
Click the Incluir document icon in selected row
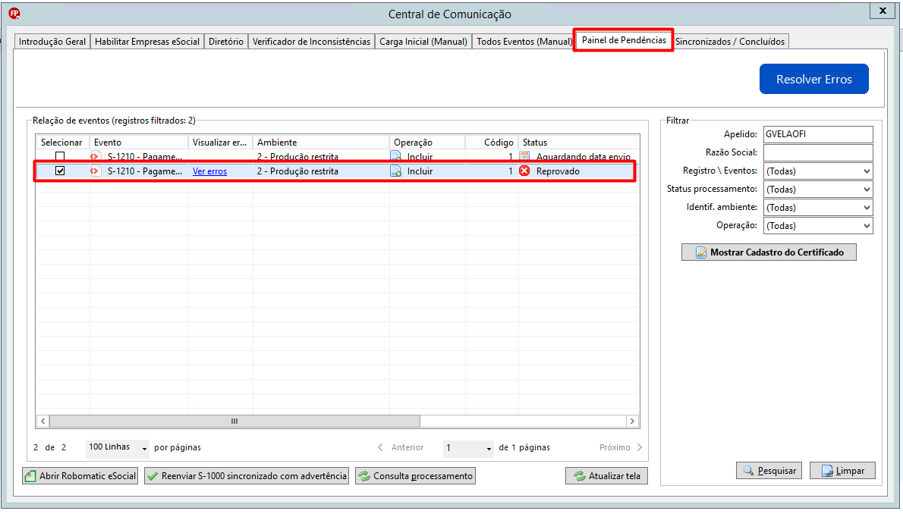(x=396, y=171)
